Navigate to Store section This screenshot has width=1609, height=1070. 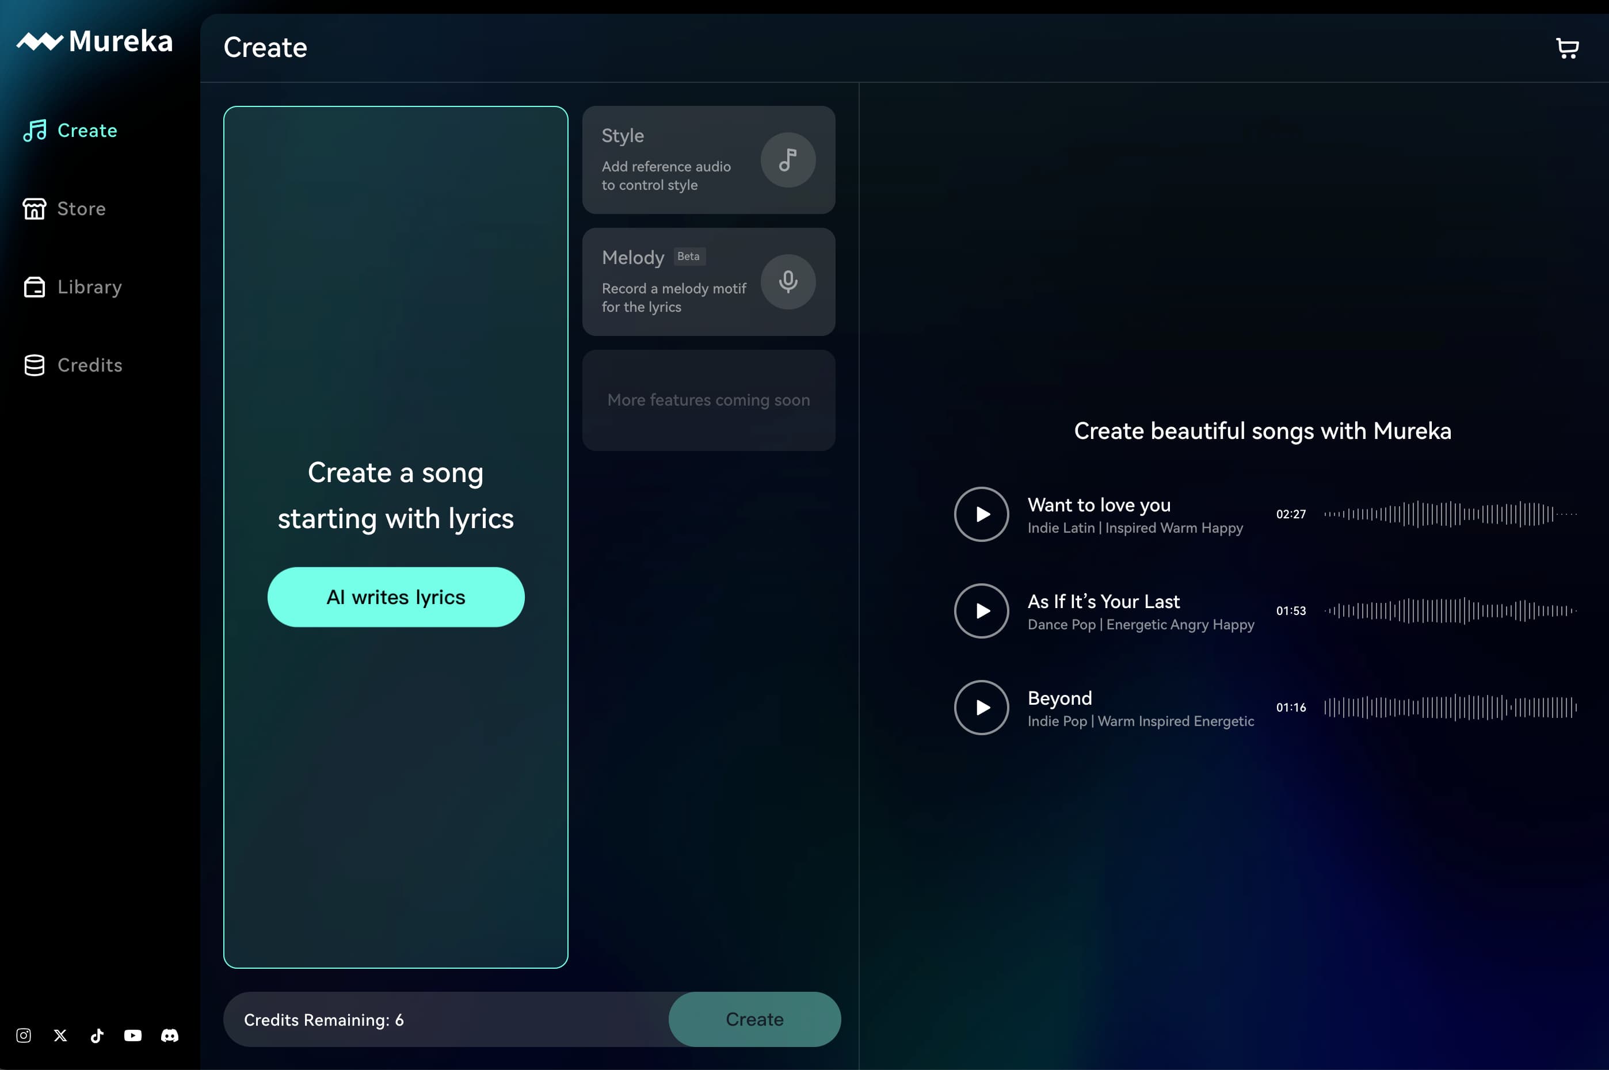point(81,208)
